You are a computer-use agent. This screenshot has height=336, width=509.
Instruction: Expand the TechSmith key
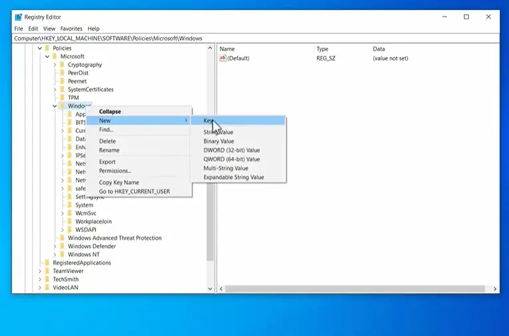(40, 279)
